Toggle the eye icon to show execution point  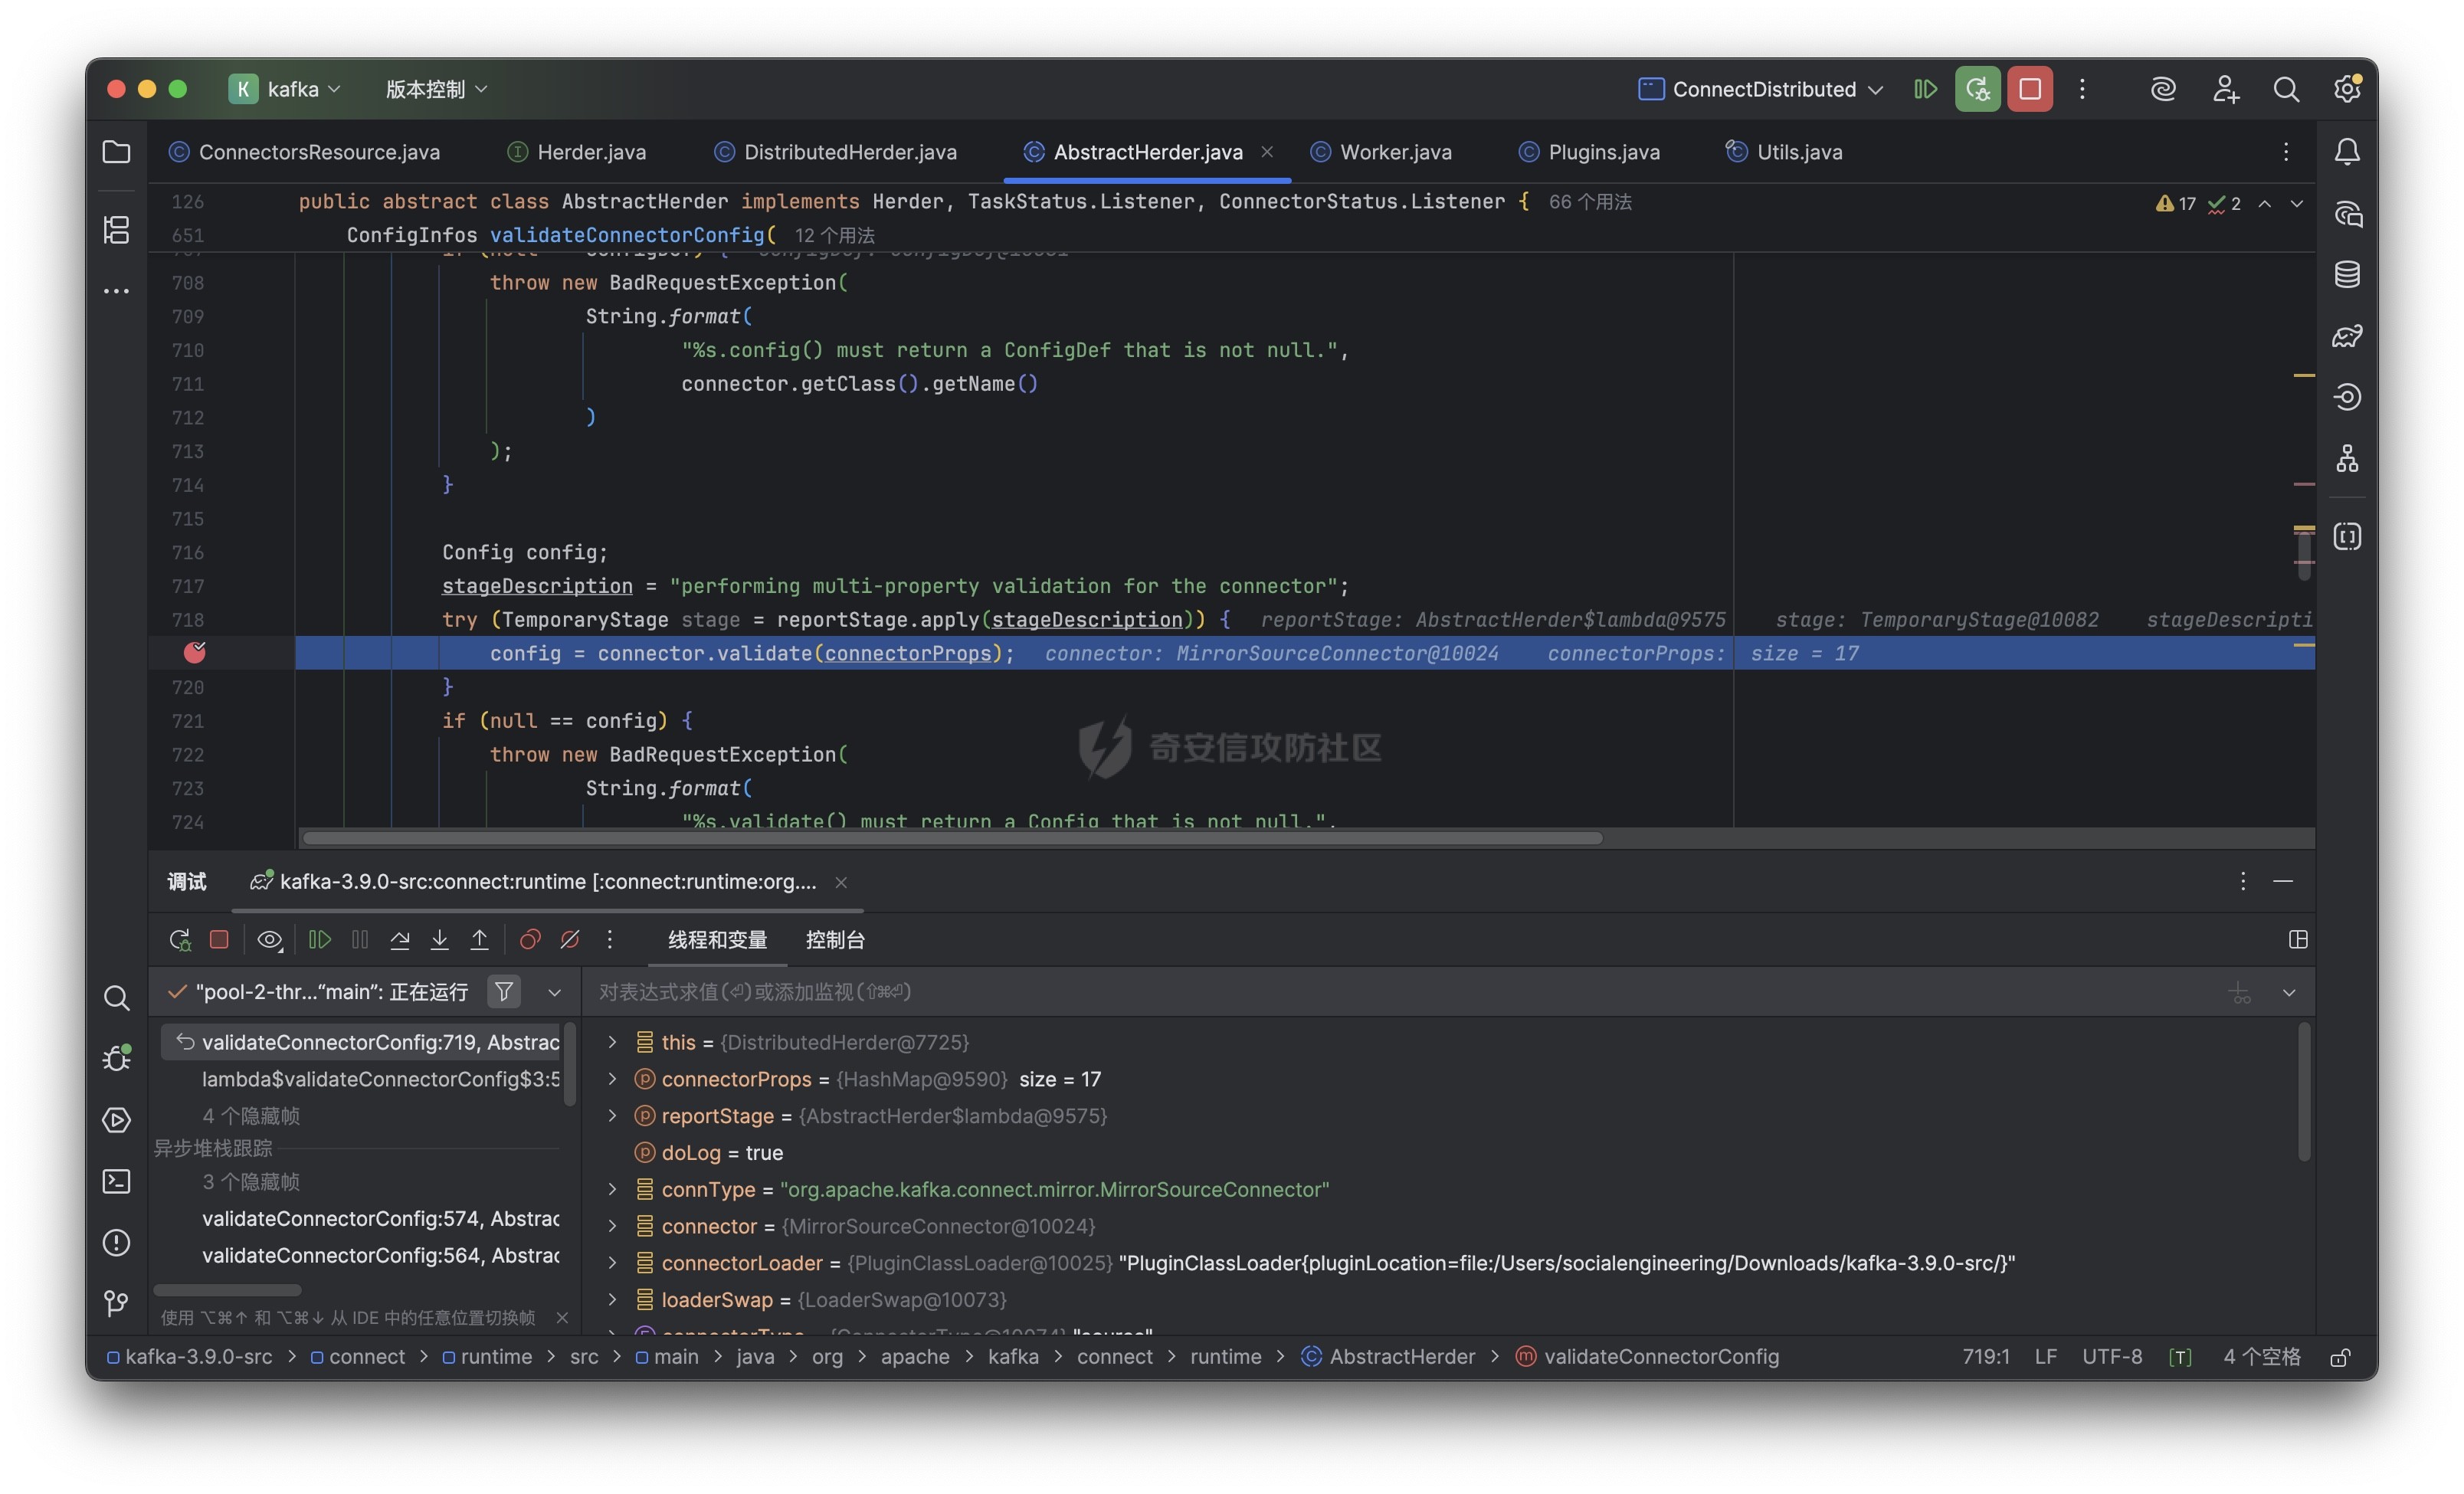coord(269,939)
